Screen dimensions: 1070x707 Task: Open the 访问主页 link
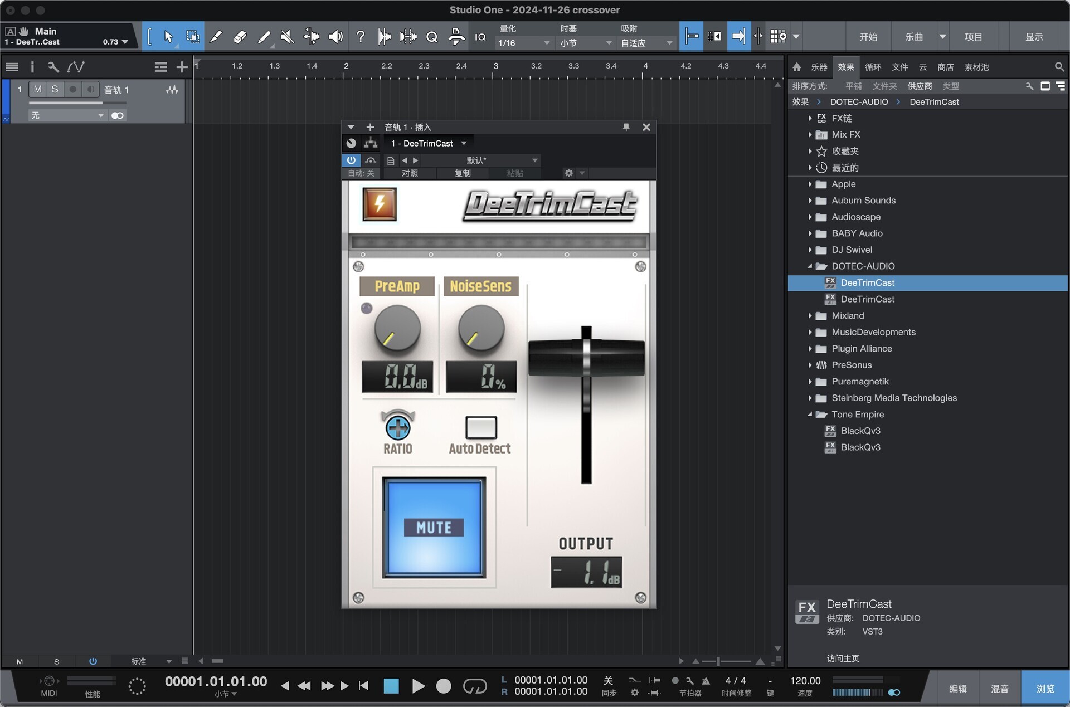(x=843, y=659)
